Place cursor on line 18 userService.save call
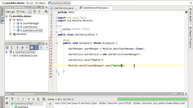 (x=86, y=60)
